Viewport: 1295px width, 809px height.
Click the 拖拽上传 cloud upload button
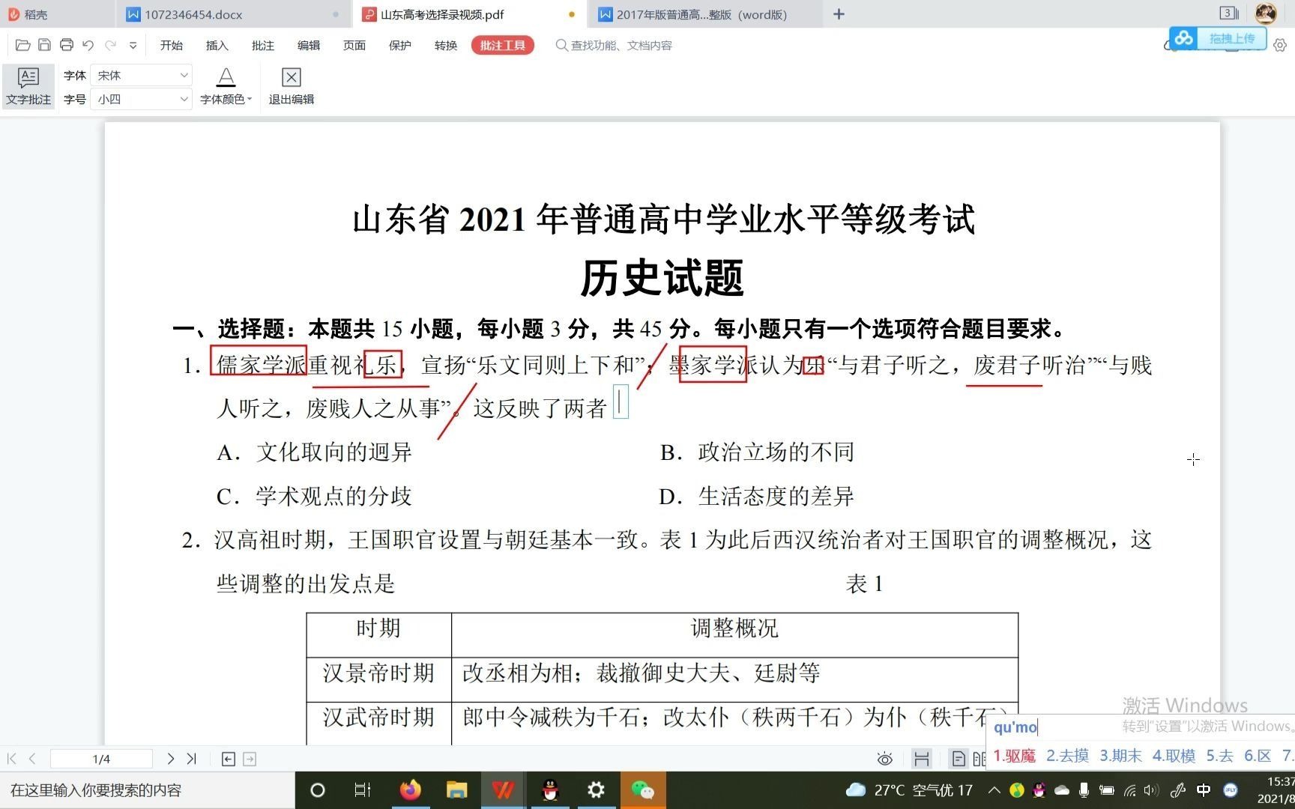pyautogui.click(x=1218, y=38)
